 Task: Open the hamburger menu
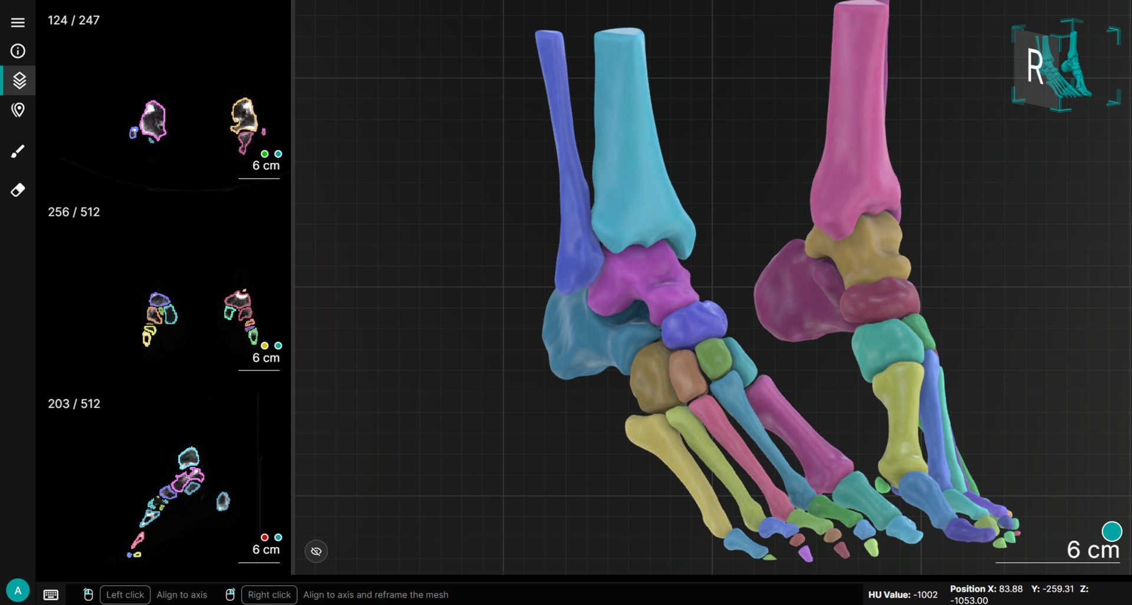tap(18, 22)
